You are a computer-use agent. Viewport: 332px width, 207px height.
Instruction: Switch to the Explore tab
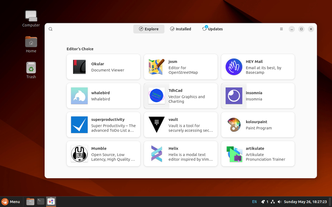pos(148,29)
